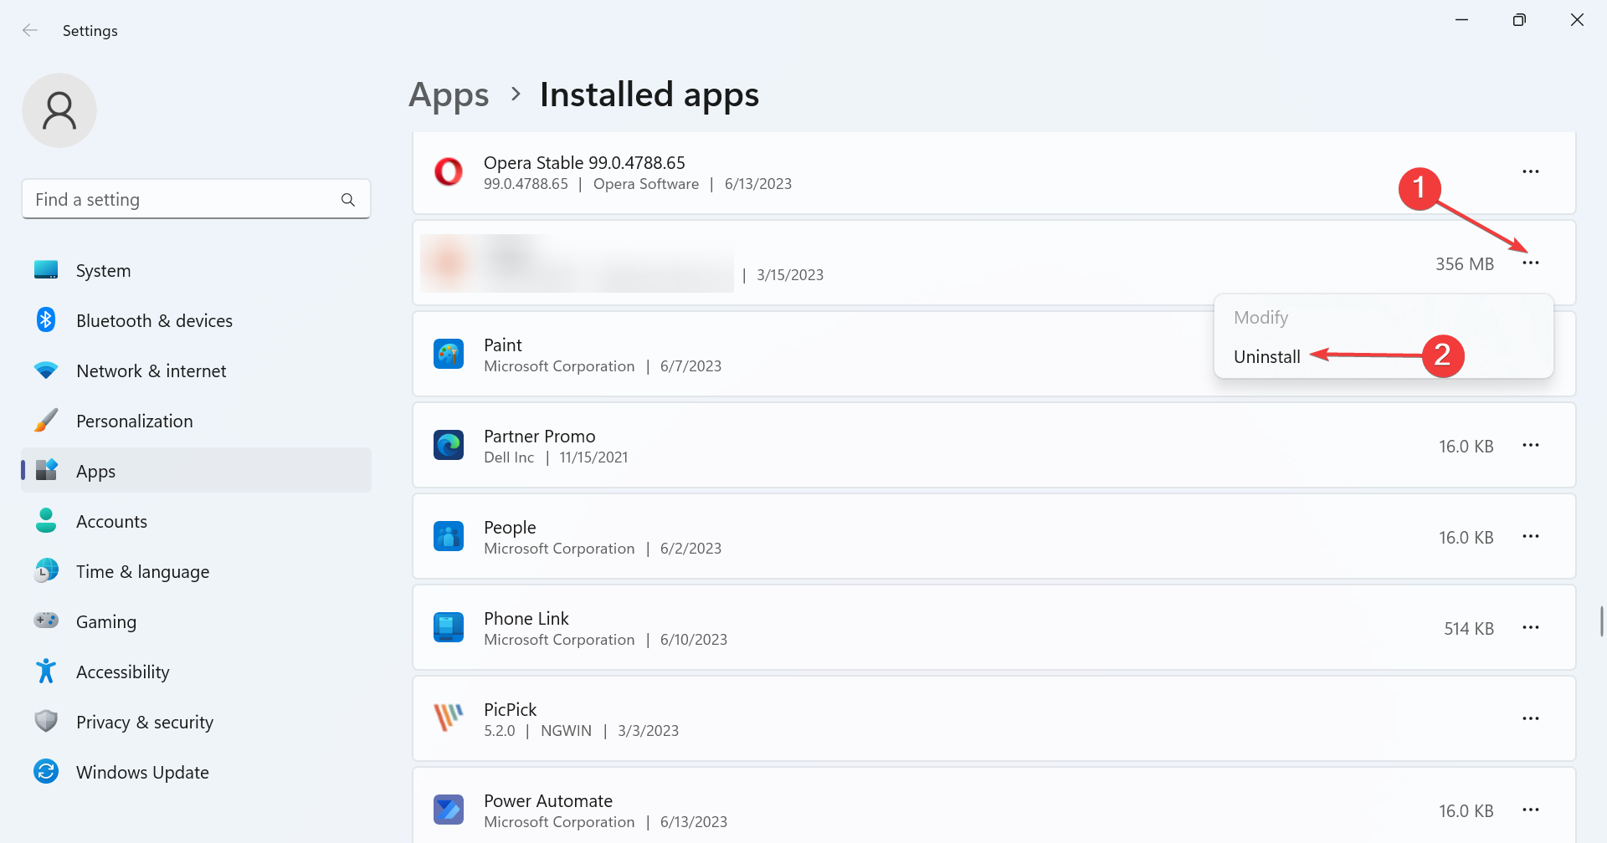Image resolution: width=1607 pixels, height=843 pixels.
Task: Restore down the Settings window
Action: click(1519, 20)
